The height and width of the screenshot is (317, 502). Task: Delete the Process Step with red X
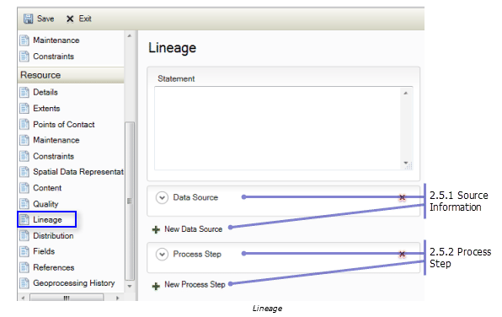(x=402, y=254)
